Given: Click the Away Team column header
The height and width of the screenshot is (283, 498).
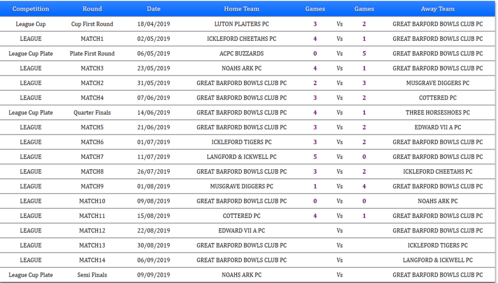Looking at the screenshot, I should tap(437, 9).
